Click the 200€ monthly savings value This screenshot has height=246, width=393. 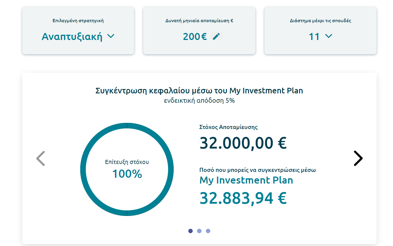click(x=195, y=37)
